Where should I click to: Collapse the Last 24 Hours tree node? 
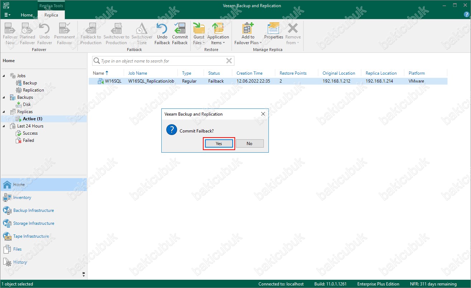pos(4,126)
